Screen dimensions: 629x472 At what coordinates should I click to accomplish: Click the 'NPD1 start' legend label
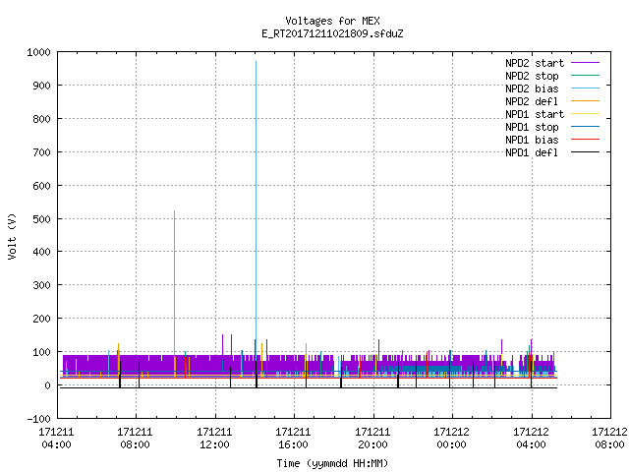tap(535, 114)
